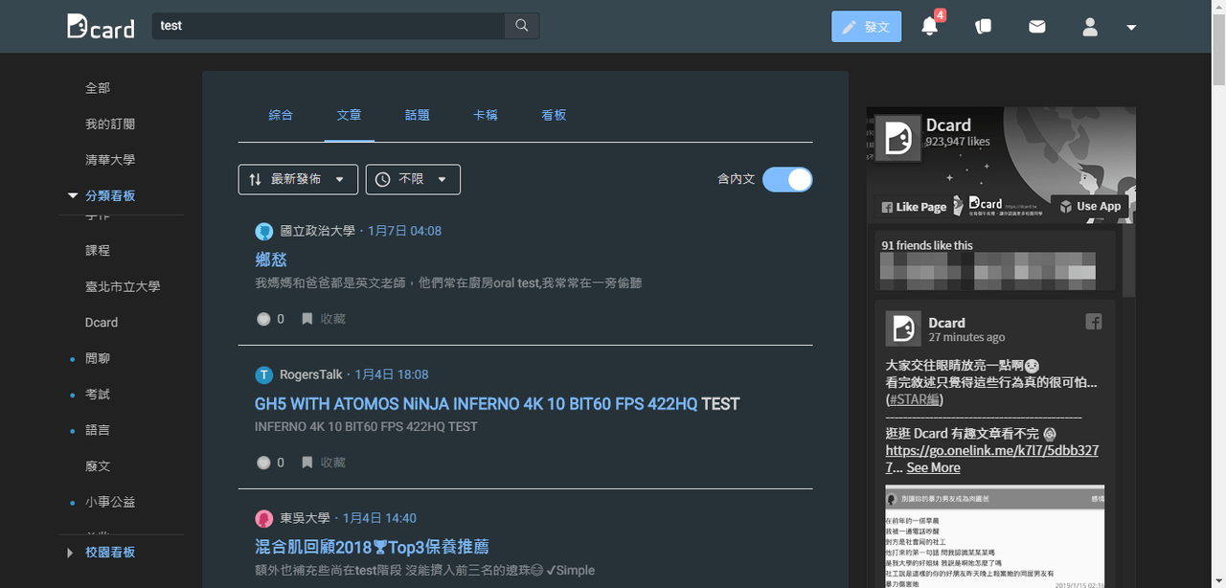Open the user profile icon

1090,27
